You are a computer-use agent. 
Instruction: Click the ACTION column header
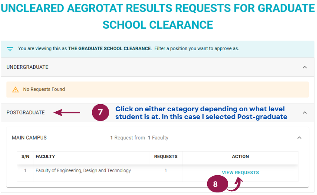pos(240,157)
